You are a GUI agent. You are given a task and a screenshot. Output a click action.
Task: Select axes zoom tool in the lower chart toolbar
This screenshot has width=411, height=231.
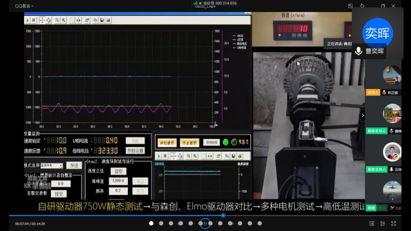click(x=180, y=156)
